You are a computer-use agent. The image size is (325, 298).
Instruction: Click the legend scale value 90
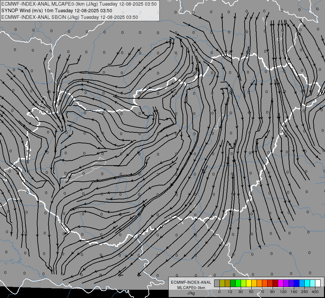[x=272, y=292]
